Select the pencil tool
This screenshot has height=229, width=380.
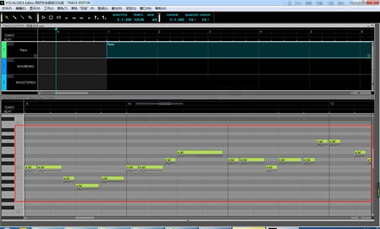[x=15, y=18]
